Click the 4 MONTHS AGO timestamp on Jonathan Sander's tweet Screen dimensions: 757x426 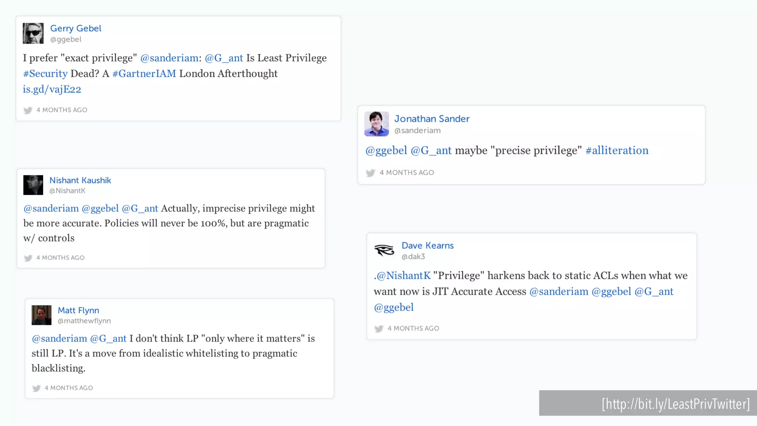click(407, 173)
